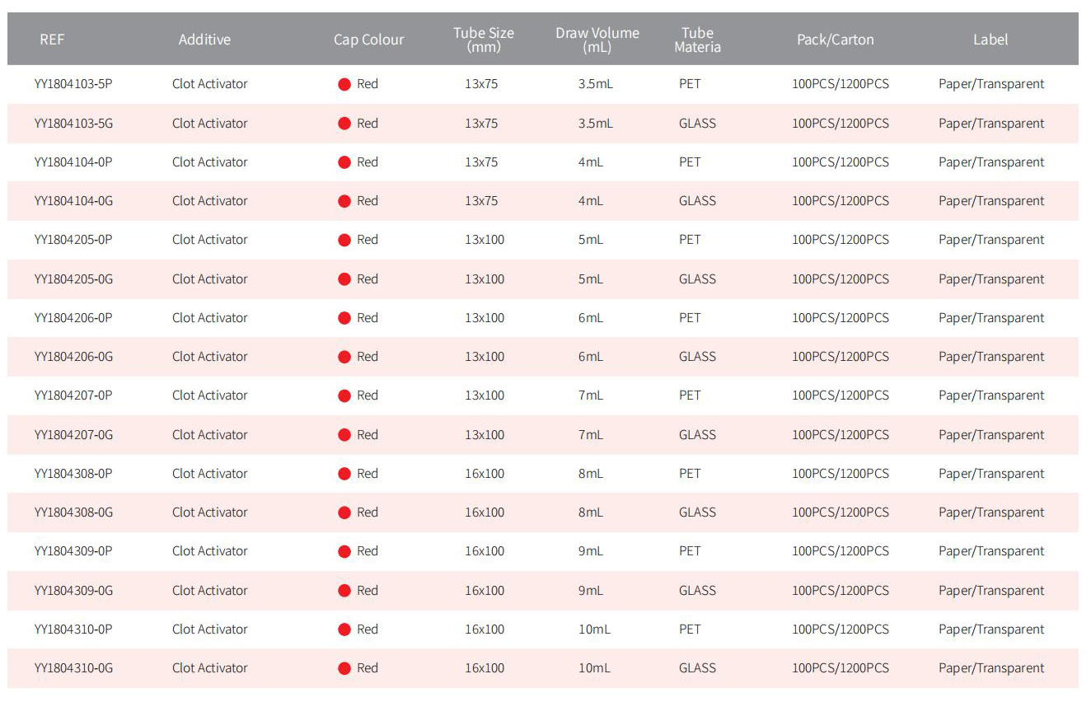
Task: Click the REF column header
Action: (x=52, y=40)
